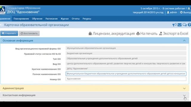Image resolution: width=191 pixels, height=107 pixels.
Task: Open the help question mark icon
Action: 189,25
